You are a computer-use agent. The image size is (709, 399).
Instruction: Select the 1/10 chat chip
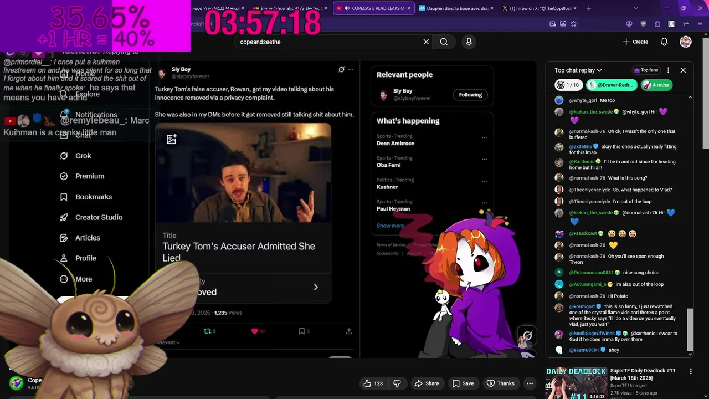(x=569, y=85)
